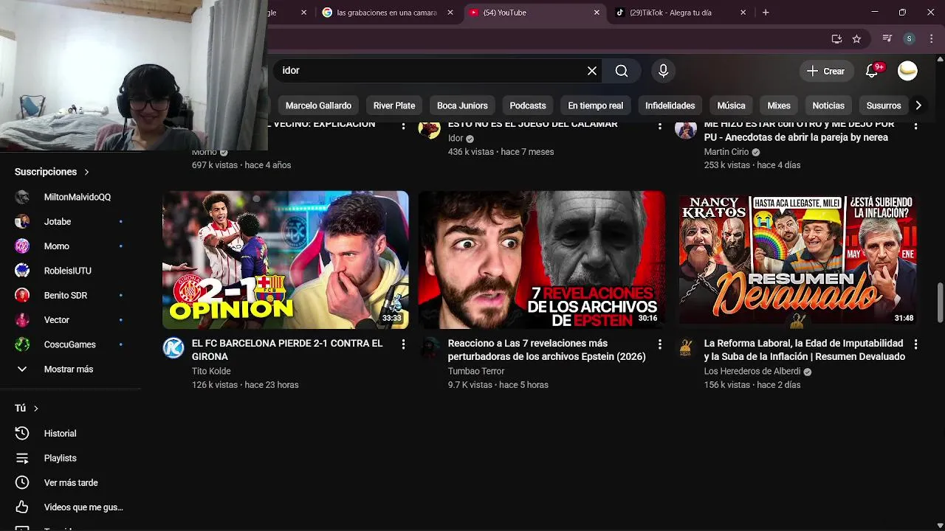
Task: Open 'La Reforma Laboral' video title
Action: (x=805, y=350)
